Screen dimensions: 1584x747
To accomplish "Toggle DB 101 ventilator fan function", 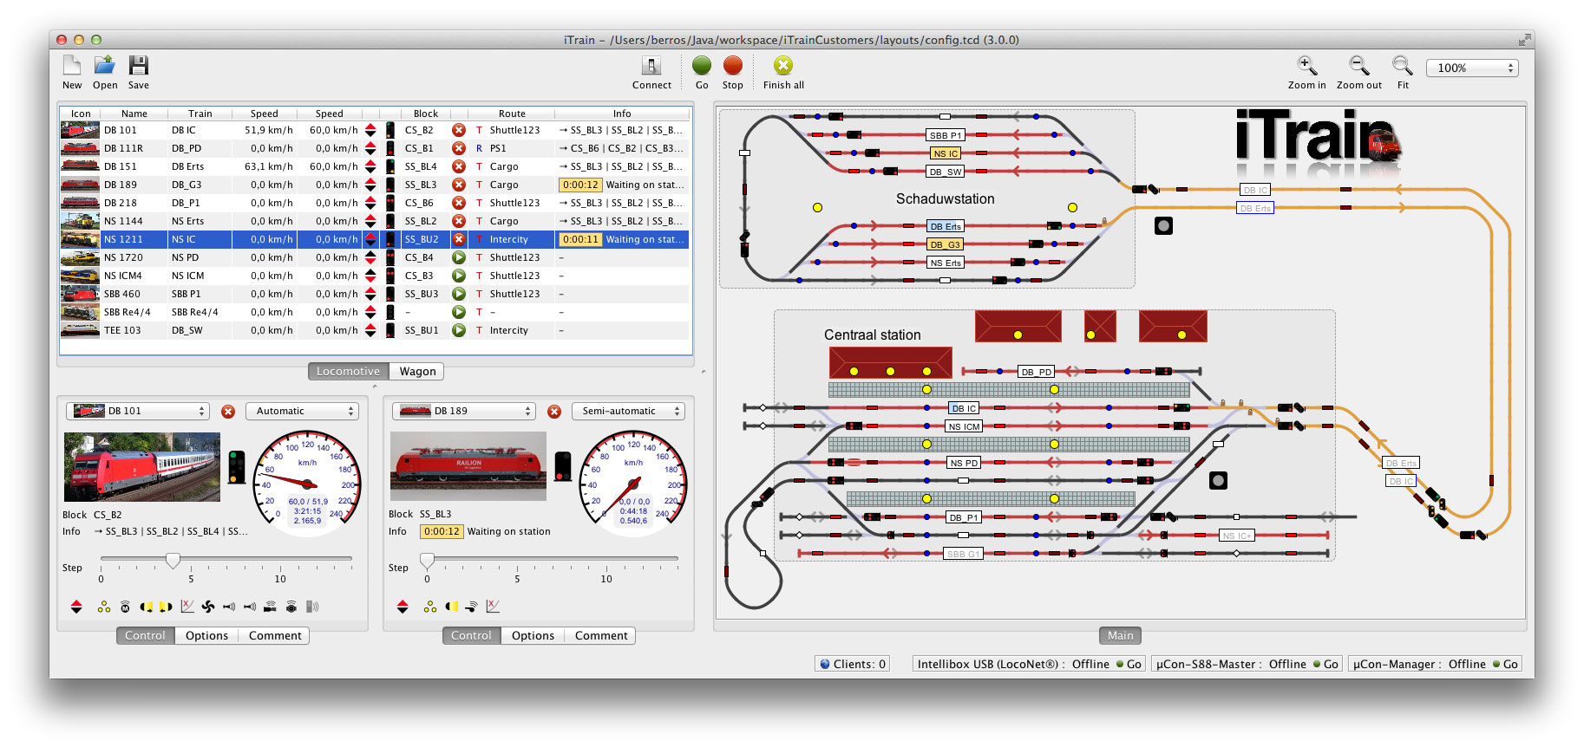I will point(208,607).
